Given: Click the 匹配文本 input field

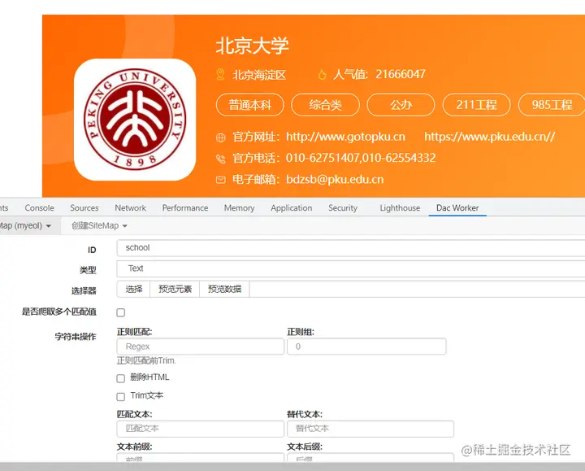Looking at the screenshot, I should (201, 429).
